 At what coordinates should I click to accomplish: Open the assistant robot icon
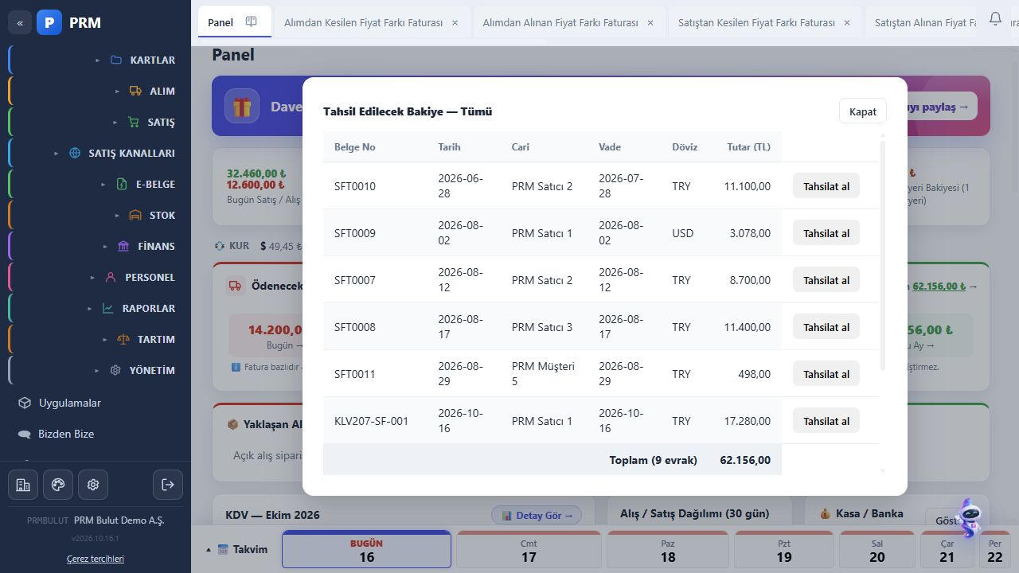tap(969, 518)
